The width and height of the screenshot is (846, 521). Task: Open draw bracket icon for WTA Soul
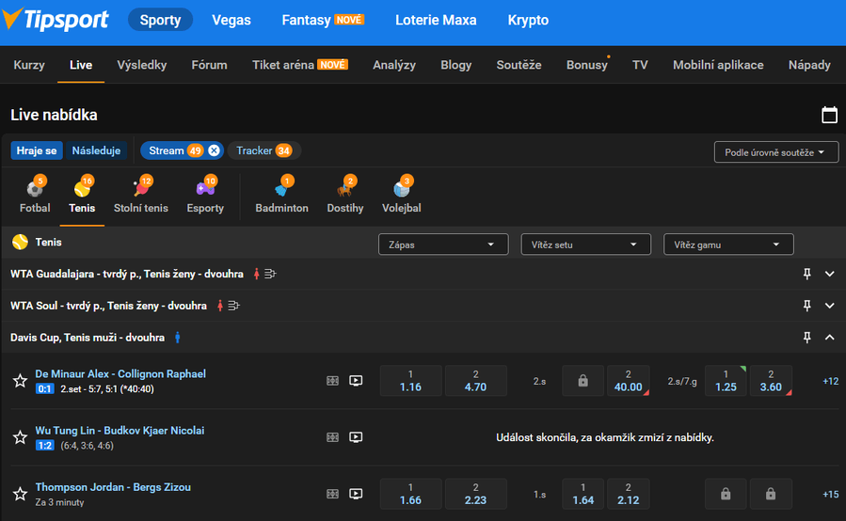tap(233, 306)
